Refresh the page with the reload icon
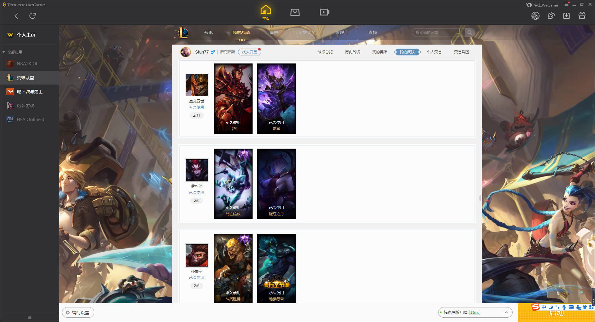 click(33, 16)
